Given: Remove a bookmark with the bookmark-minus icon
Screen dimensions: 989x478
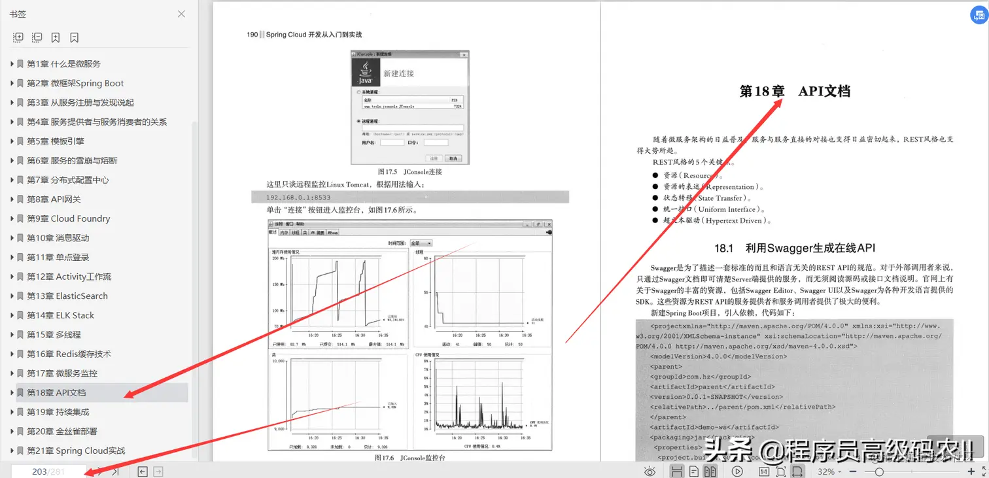Looking at the screenshot, I should pyautogui.click(x=74, y=37).
